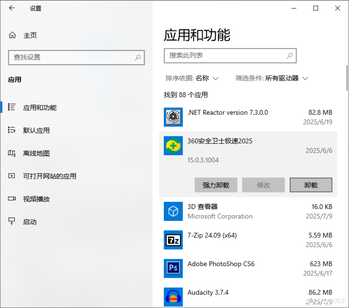
Task: Open the 排序依据: 名称 sort dropdown
Action: (x=192, y=78)
